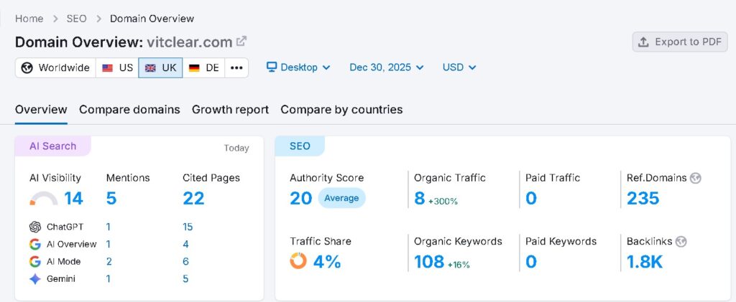Go to SEO breadcrumb
This screenshot has width=736, height=302.
pos(76,19)
